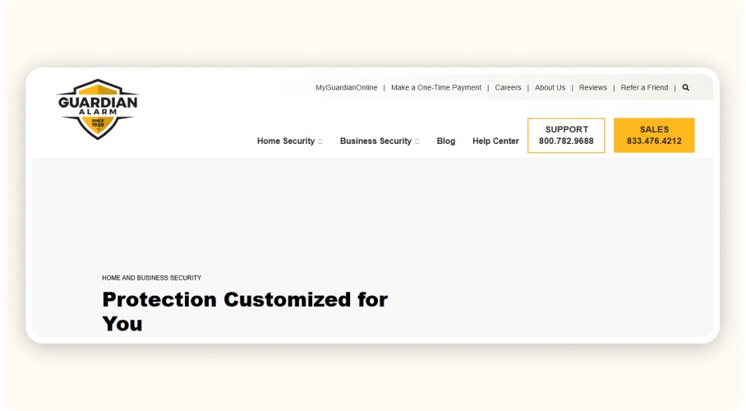Viewport: 746px width, 411px height.
Task: View the Reviews page
Action: point(593,88)
